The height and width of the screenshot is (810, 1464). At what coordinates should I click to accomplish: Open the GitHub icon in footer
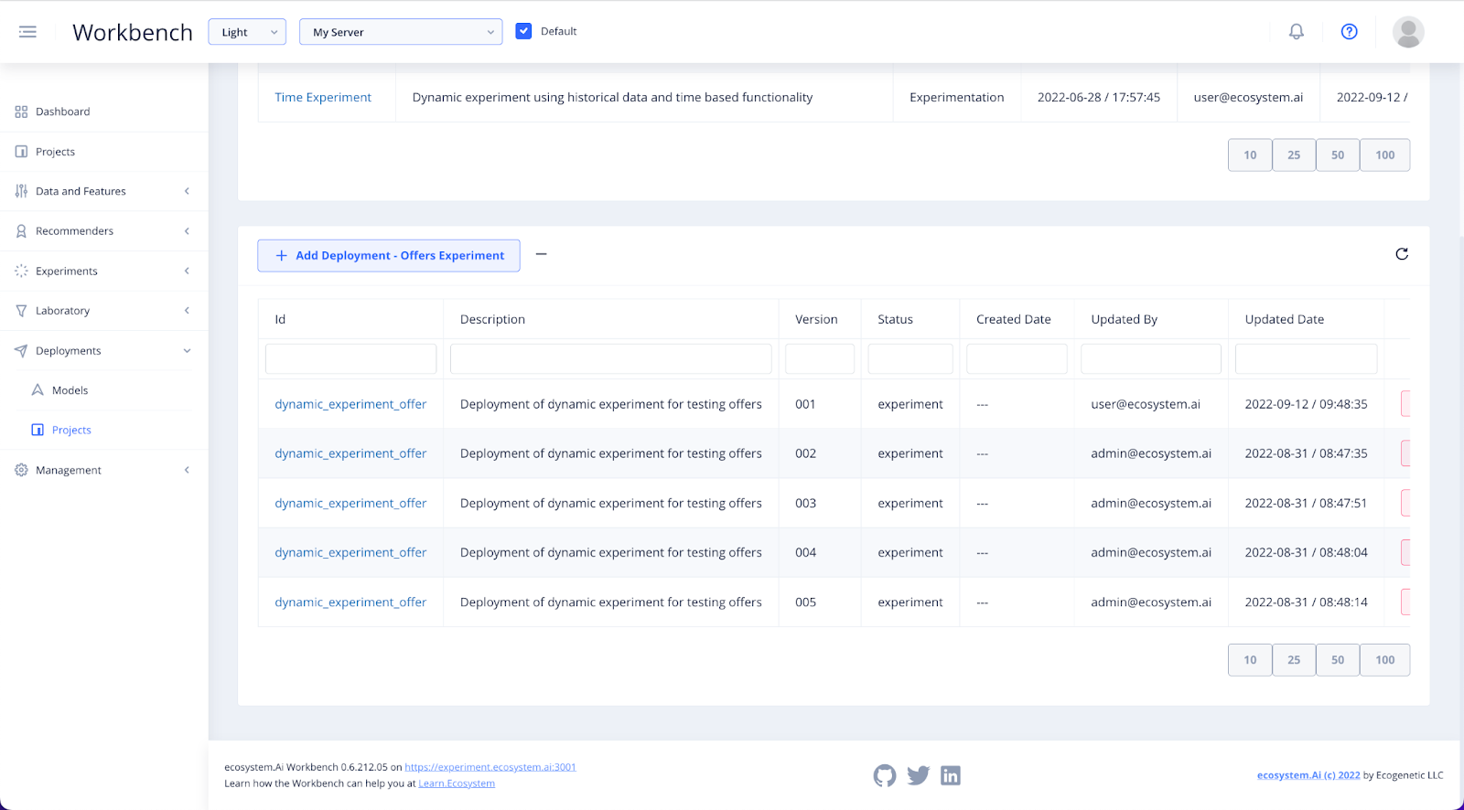point(885,776)
